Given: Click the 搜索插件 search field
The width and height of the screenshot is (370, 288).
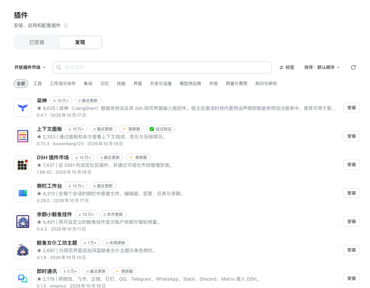Looking at the screenshot, I should point(162,67).
